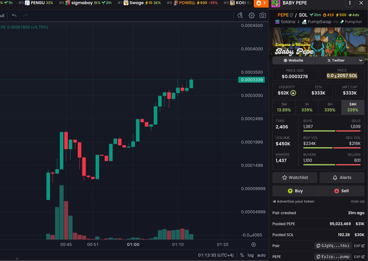Click the Swoge token avatar in ticker
The height and width of the screenshot is (261, 368).
point(126,3)
